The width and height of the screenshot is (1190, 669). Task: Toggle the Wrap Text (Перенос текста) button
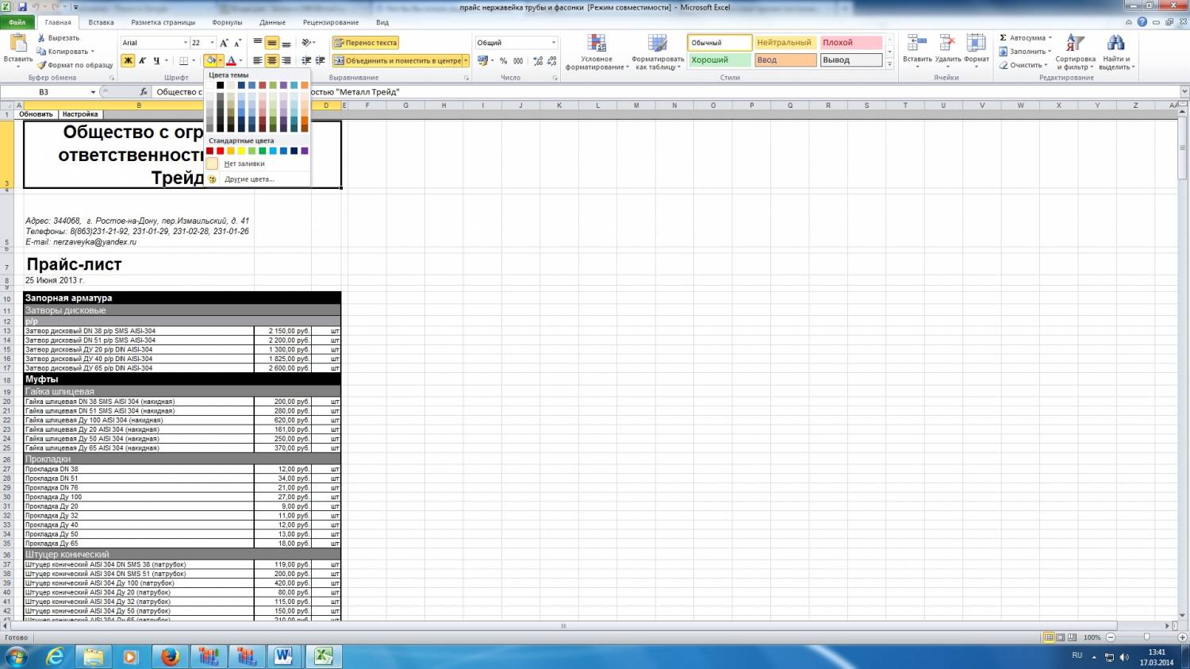(x=365, y=43)
